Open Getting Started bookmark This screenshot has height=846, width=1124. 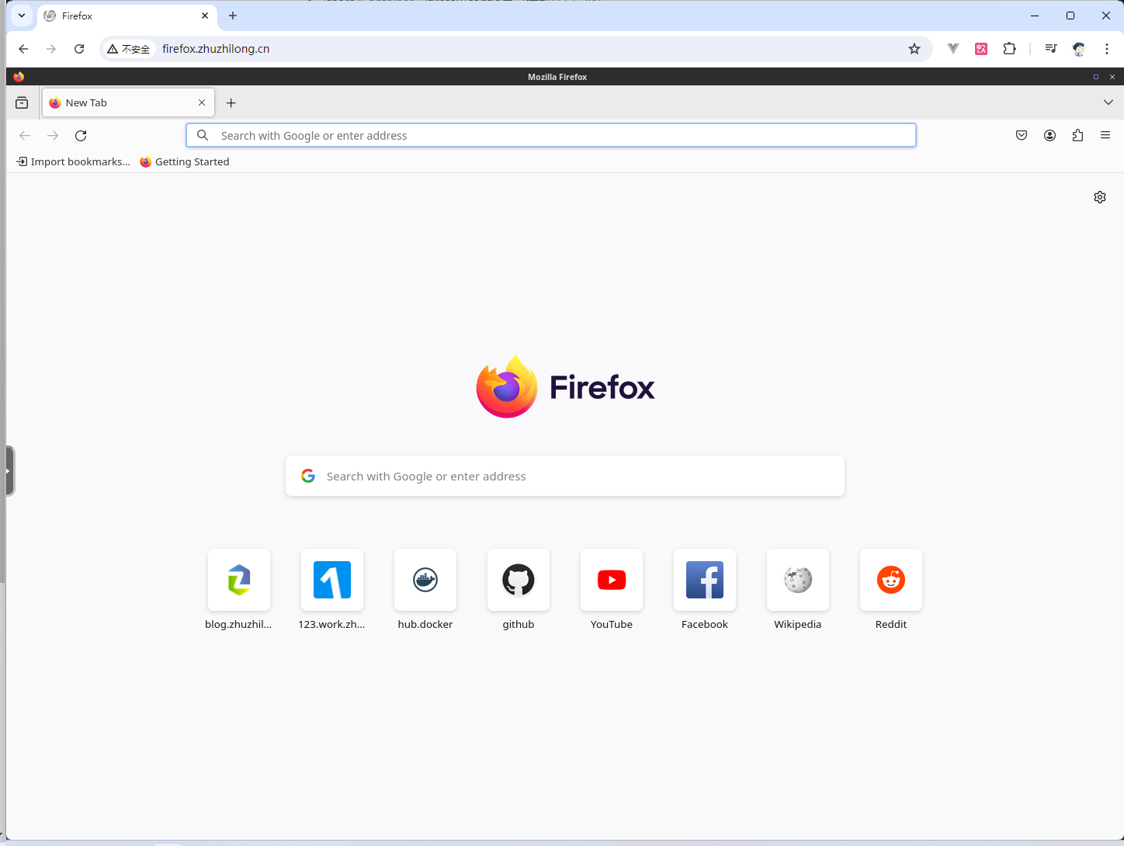coord(185,161)
